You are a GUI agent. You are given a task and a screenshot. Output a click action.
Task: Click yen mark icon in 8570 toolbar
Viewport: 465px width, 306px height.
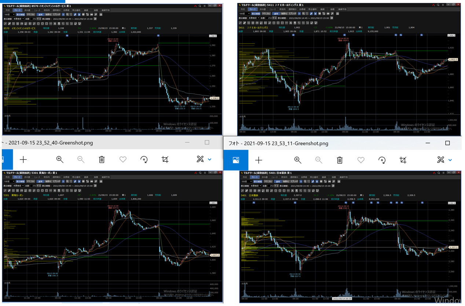tap(79, 15)
